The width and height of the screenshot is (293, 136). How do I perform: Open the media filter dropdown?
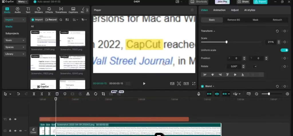[84, 20]
